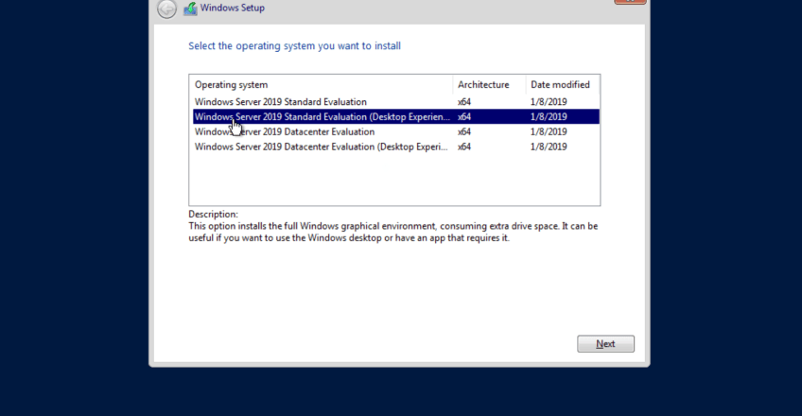Click x64 in the Datacenter Evaluation row
Image resolution: width=802 pixels, height=416 pixels.
pos(464,131)
